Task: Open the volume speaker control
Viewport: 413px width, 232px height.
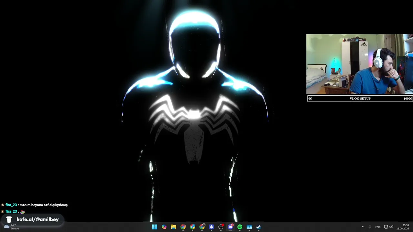Action: click(x=391, y=227)
